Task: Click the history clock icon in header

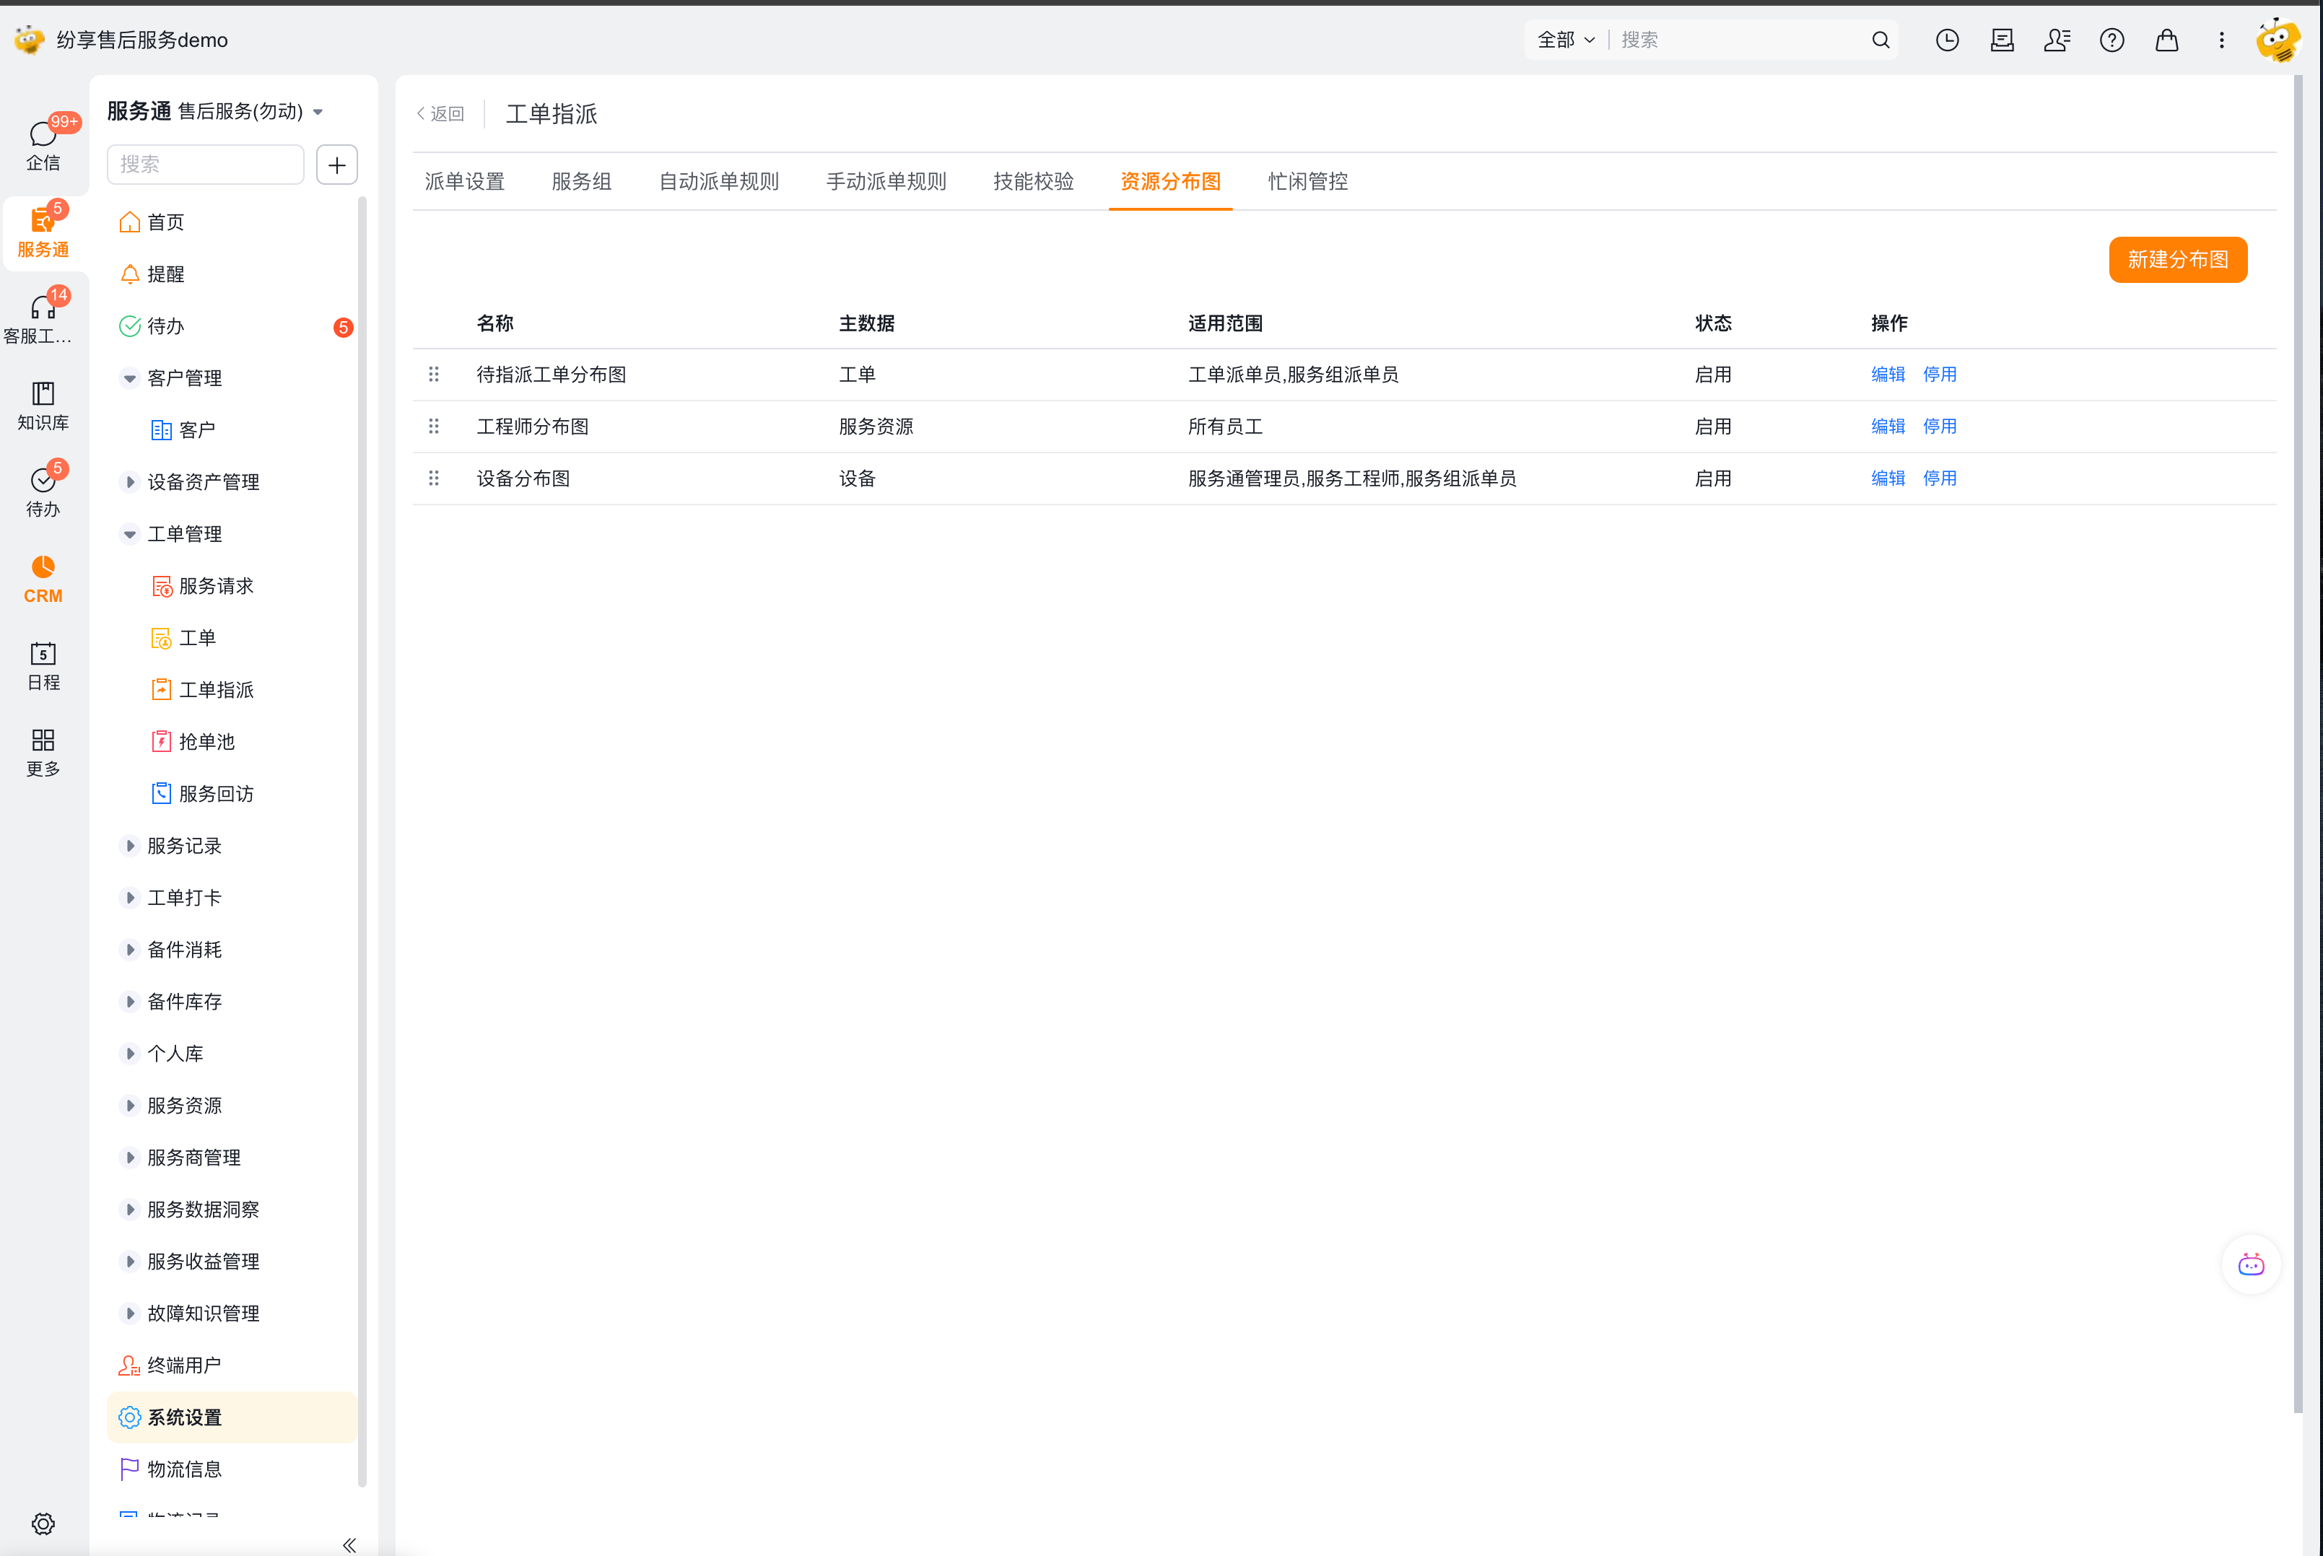Action: [x=1947, y=40]
